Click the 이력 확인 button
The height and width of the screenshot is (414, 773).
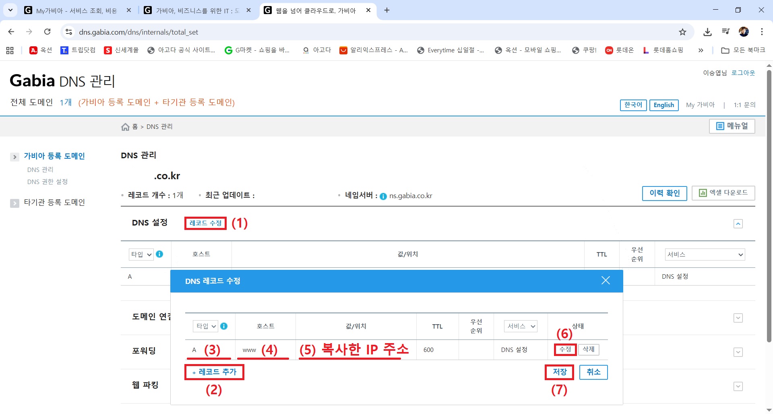point(665,193)
